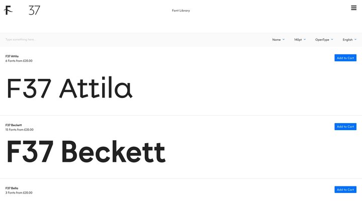Click '15 Fonts from £35.00' under Beckett

pos(20,130)
